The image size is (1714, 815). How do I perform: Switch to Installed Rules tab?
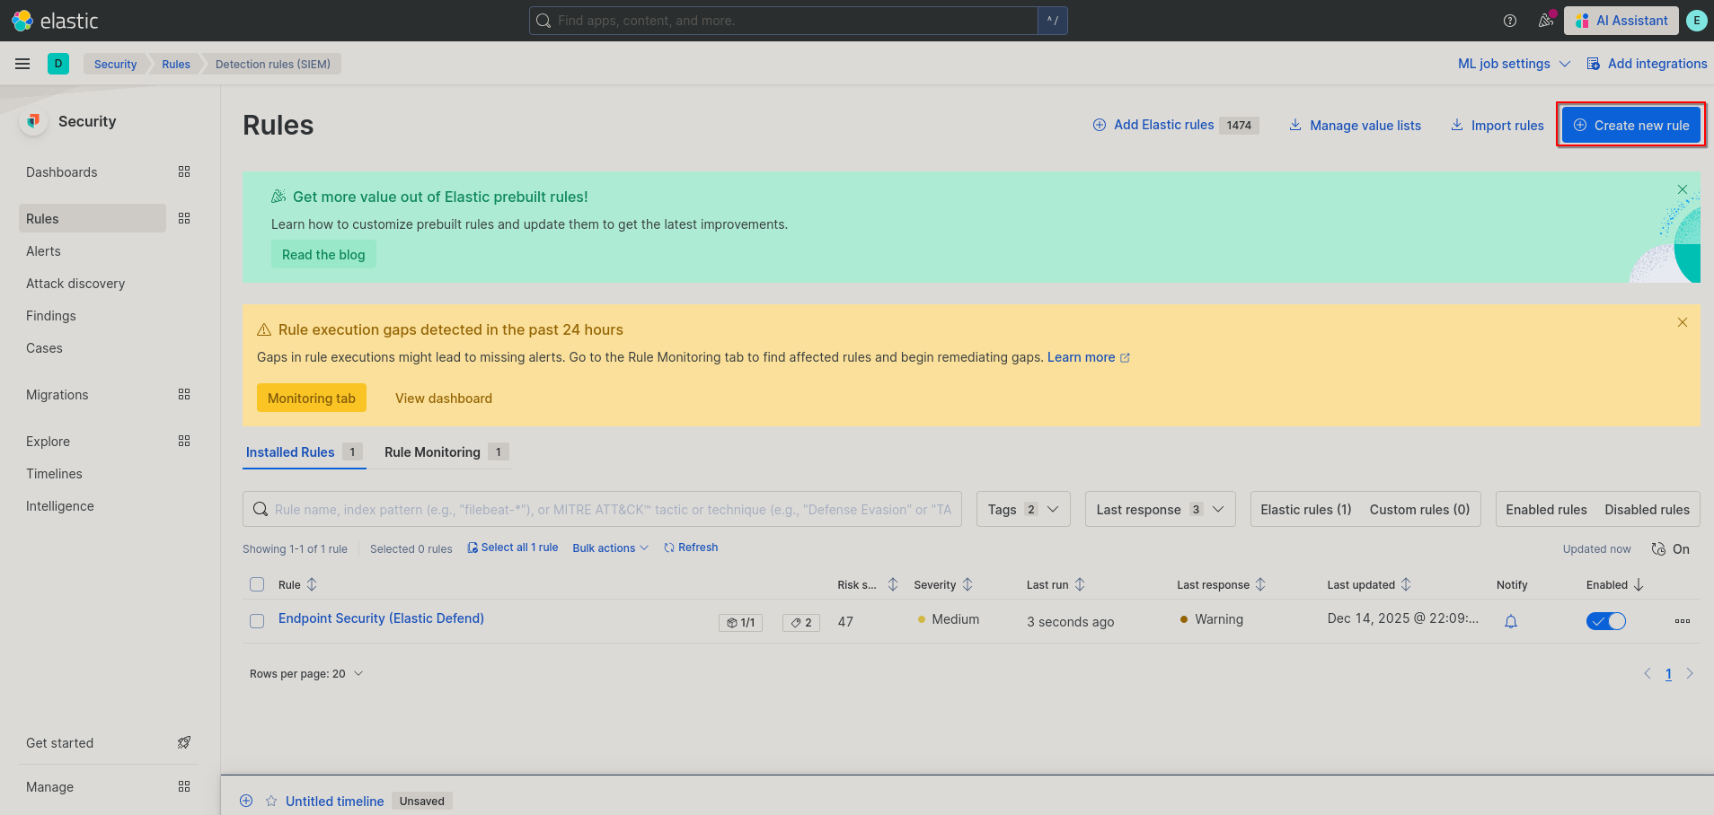304,451
